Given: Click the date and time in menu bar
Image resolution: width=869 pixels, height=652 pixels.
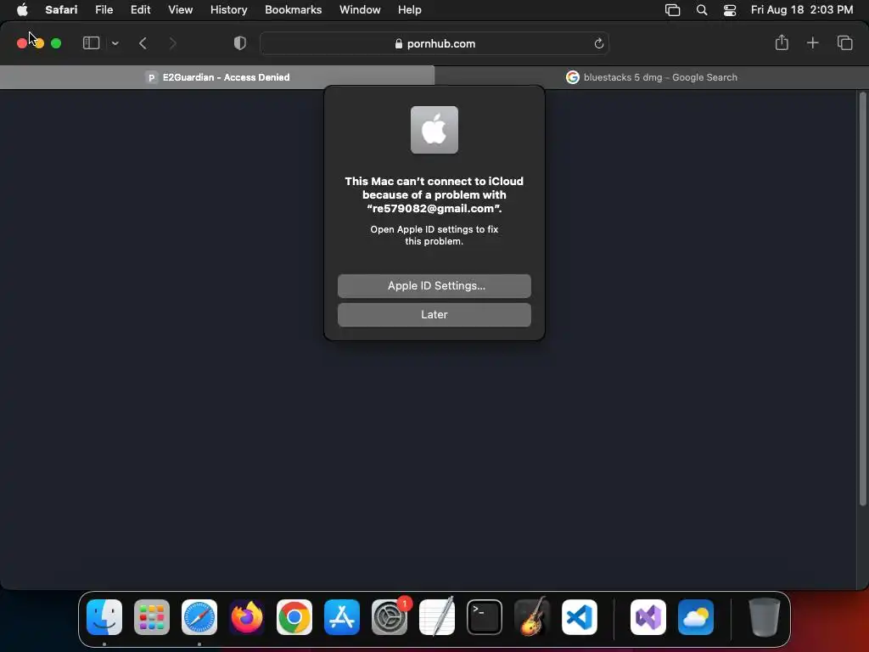Looking at the screenshot, I should point(801,9).
